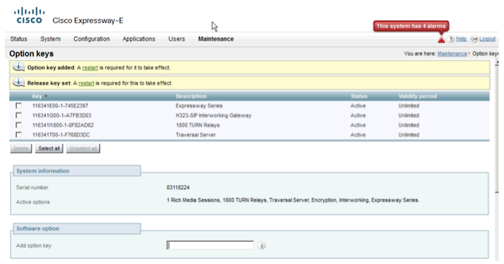Click key 116341T00-1-F768D3DC
Screen dimensions: 504x264
click(61, 135)
